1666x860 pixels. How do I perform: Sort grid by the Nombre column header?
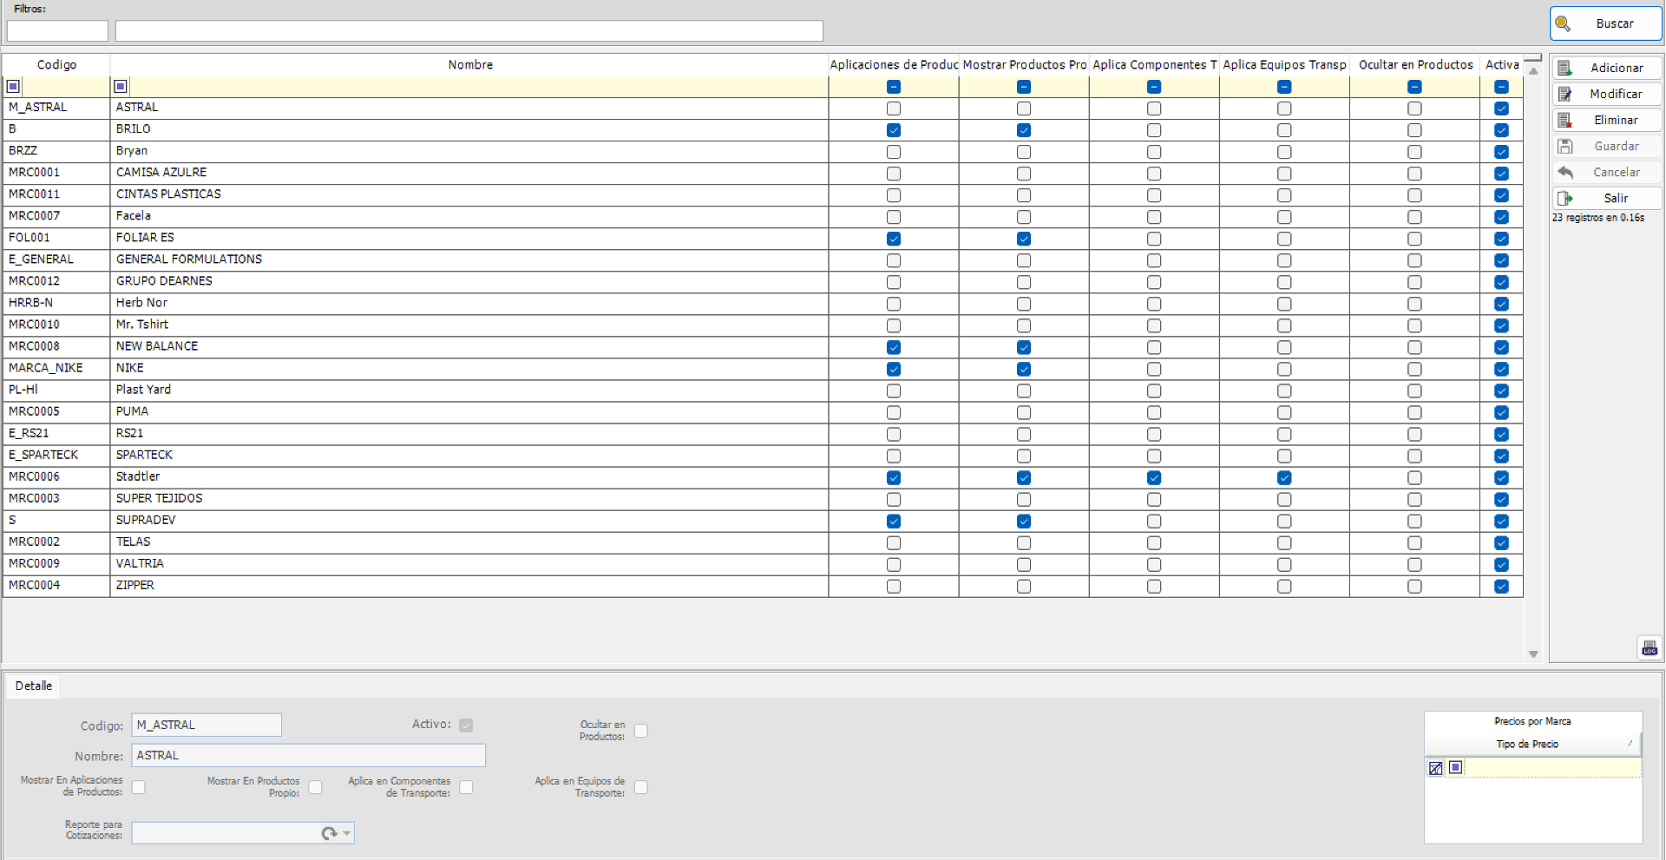point(469,64)
